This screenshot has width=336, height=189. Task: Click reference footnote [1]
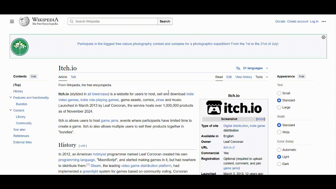pos(88,165)
